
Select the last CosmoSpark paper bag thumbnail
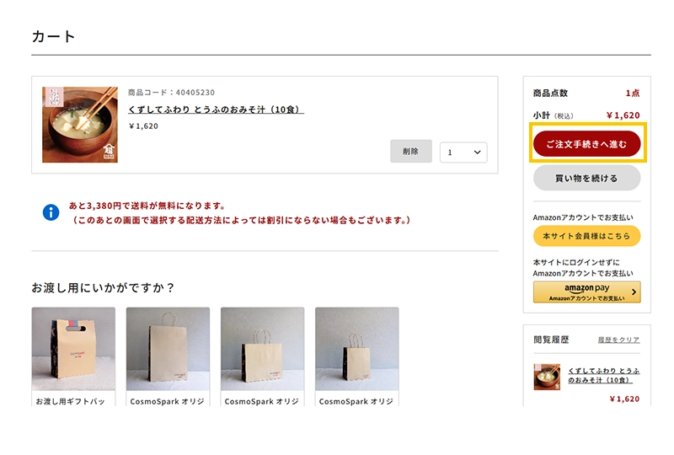(x=357, y=349)
